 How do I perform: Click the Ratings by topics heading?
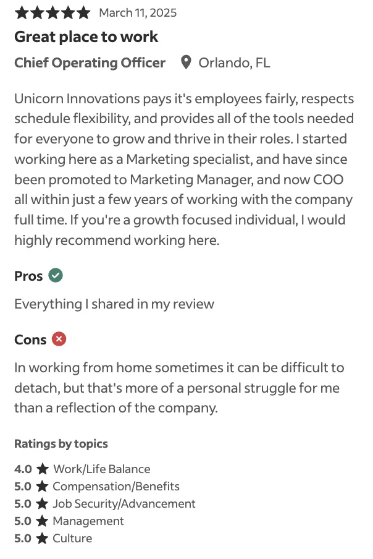[61, 444]
